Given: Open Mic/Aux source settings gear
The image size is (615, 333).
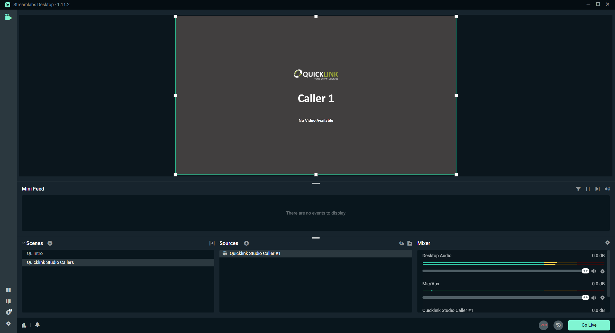Looking at the screenshot, I should click(x=603, y=298).
